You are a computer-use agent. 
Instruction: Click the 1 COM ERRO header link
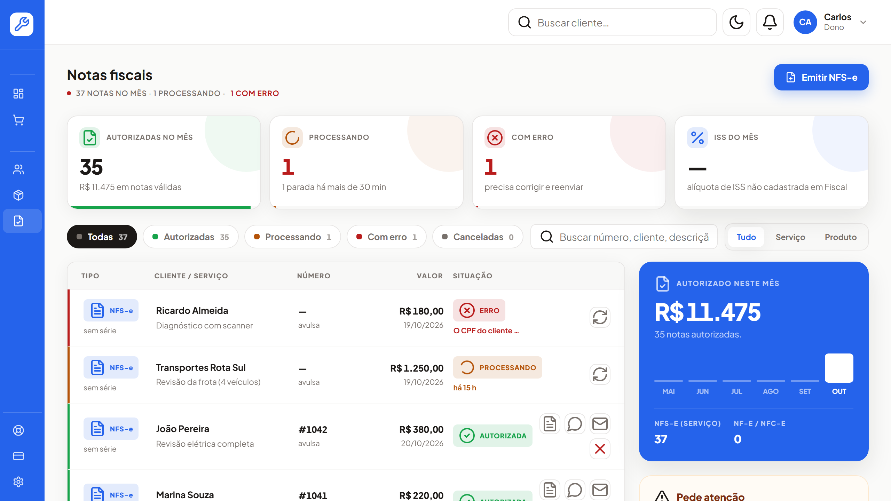point(255,93)
